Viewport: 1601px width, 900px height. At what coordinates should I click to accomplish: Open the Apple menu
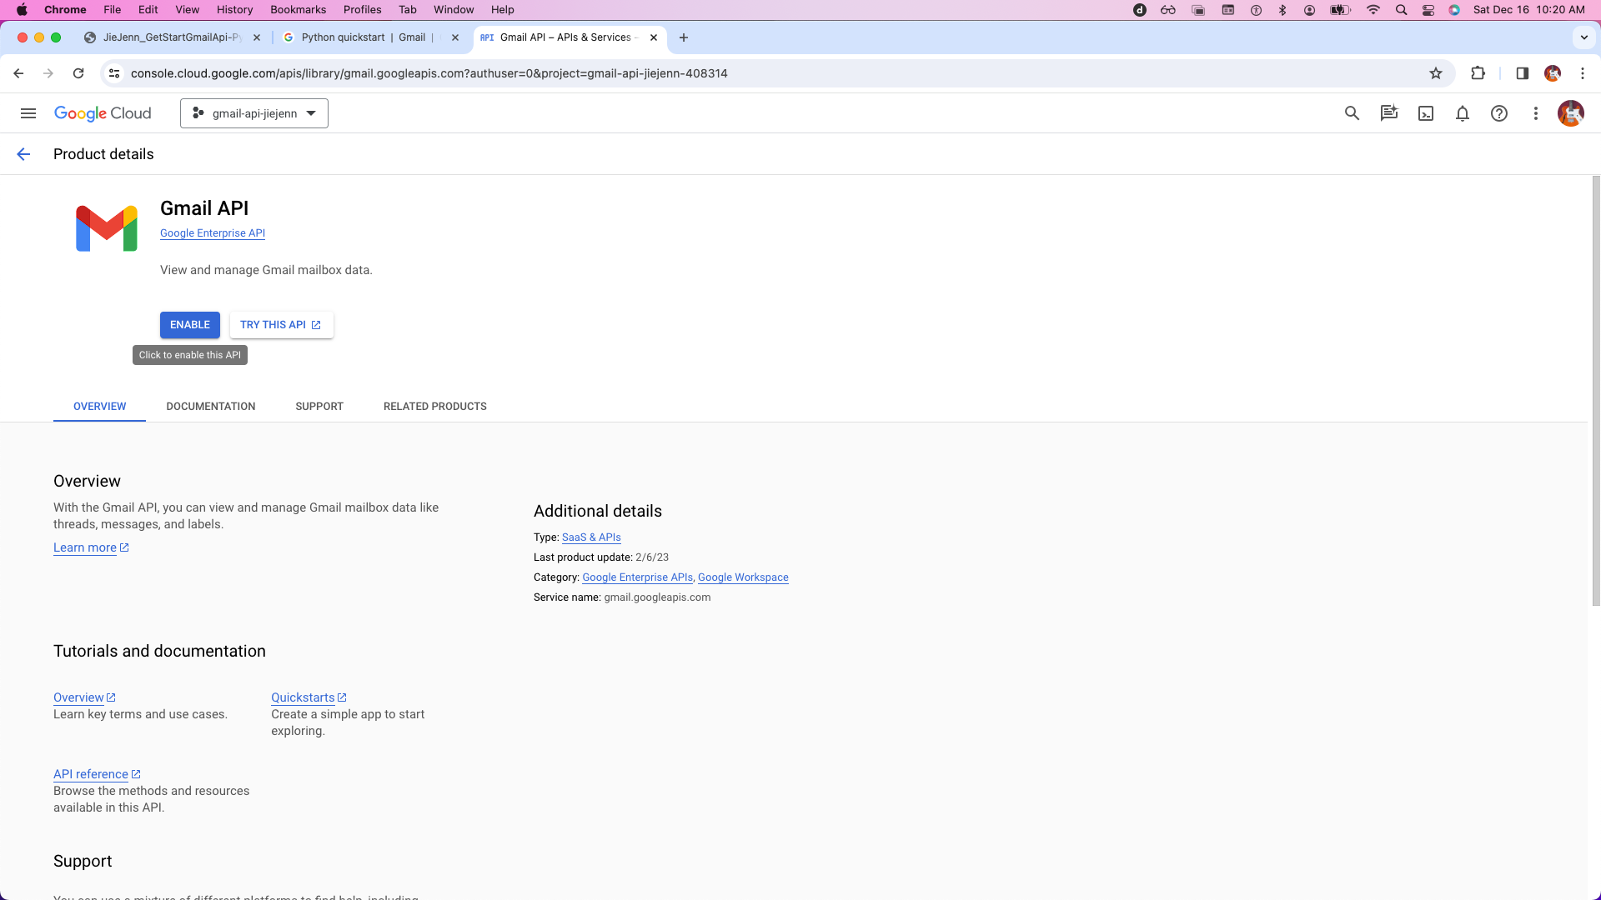(22, 10)
